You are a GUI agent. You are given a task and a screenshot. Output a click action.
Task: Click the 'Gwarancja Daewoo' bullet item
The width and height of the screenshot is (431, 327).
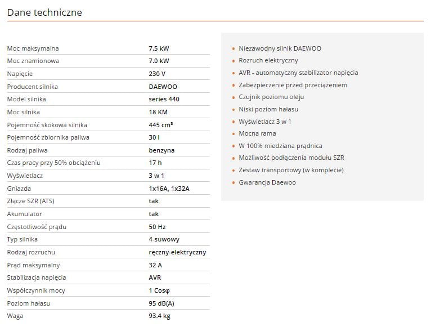[x=267, y=182]
